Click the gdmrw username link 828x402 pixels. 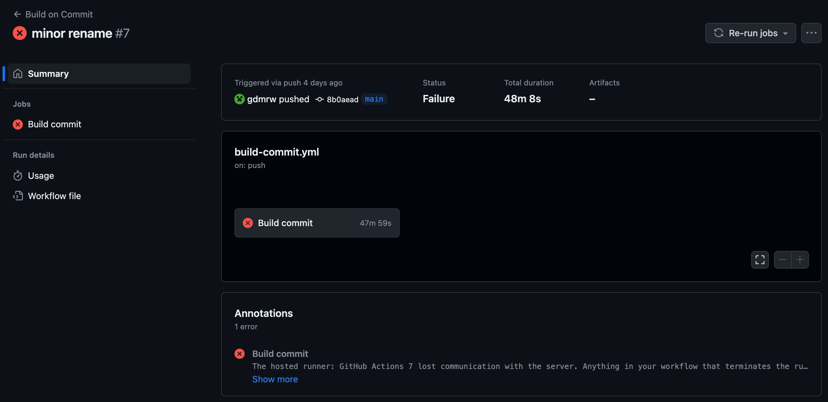click(x=261, y=99)
